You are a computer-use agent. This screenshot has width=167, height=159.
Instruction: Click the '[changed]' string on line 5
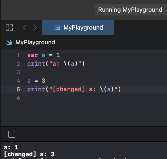coord(69,89)
